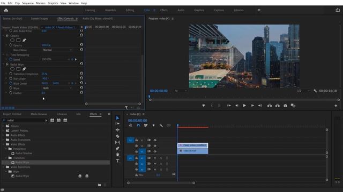Select the Pen tool in tools panel
Image resolution: width=343 pixels, height=192 pixels.
[x=117, y=148]
